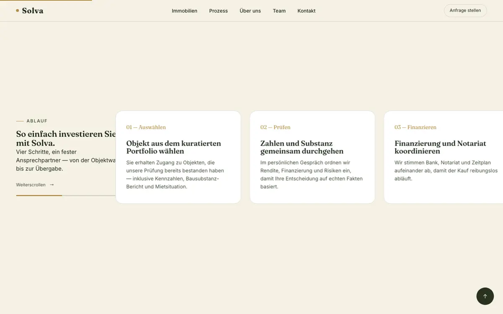Go to the Prozess section
This screenshot has height=314, width=503.
point(218,11)
